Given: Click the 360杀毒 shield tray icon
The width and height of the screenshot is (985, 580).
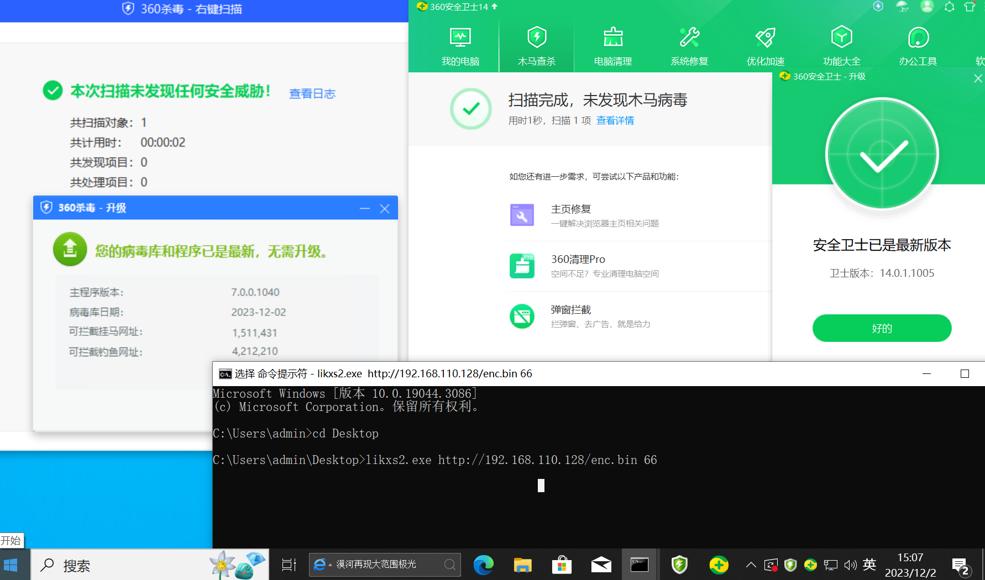Looking at the screenshot, I should pos(790,565).
